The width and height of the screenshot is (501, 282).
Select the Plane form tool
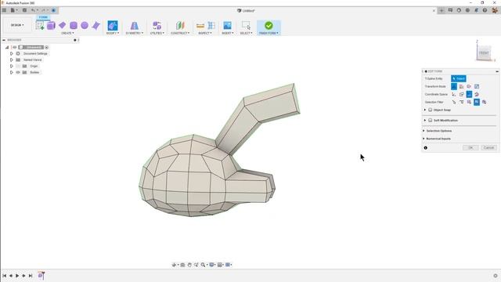tap(62, 25)
